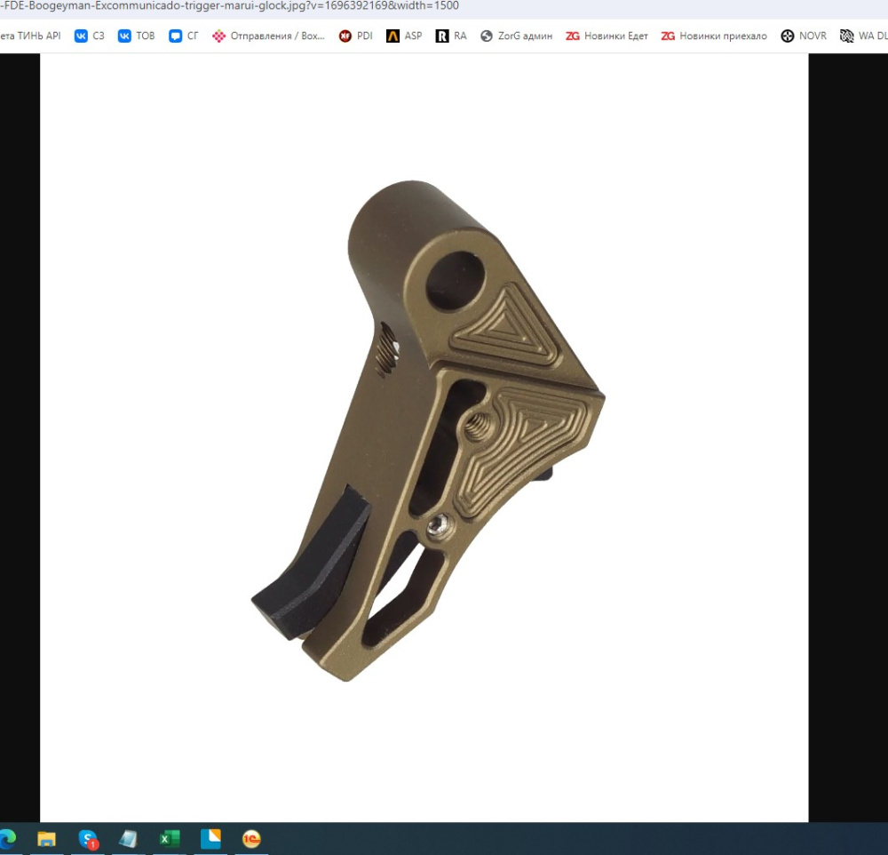The width and height of the screenshot is (888, 855).
Task: Open the blue and orange page app on the taskbar
Action: (x=210, y=839)
